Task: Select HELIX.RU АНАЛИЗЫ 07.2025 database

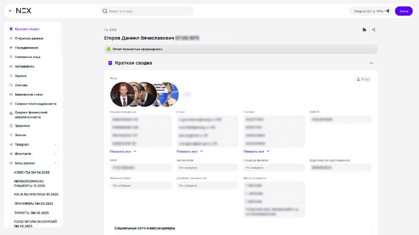Action: click(36, 194)
